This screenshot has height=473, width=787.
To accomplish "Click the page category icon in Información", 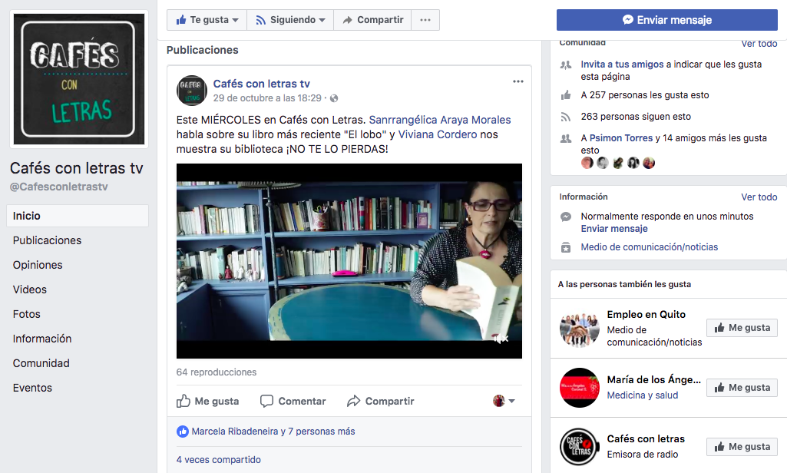I will (x=566, y=247).
